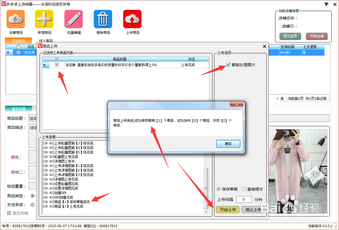Click the 切换店铺 button
The image size is (339, 230).
click(317, 36)
